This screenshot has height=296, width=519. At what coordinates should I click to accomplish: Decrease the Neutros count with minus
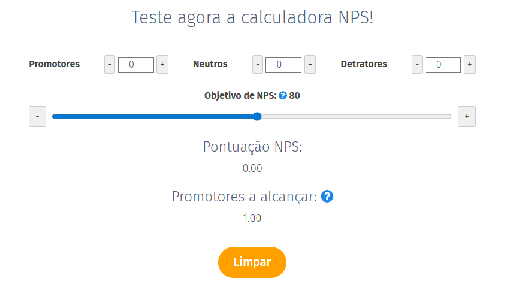[x=258, y=64]
